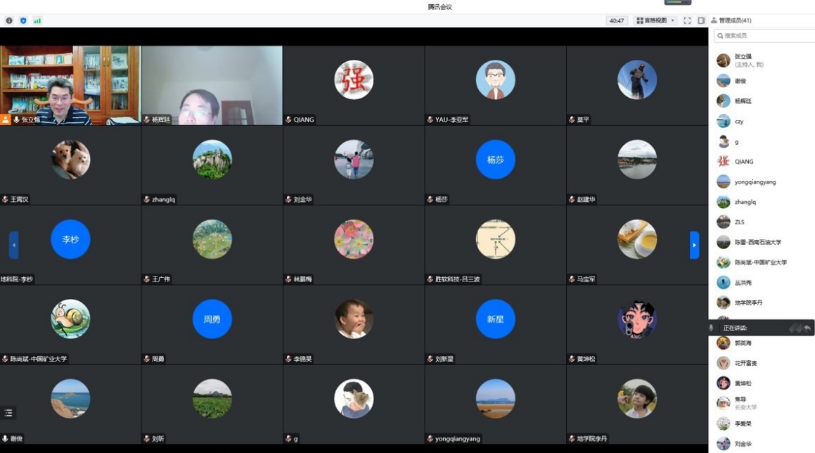Enter fullscreen mode using the top-bar icon
This screenshot has width=815, height=453.
[x=687, y=20]
